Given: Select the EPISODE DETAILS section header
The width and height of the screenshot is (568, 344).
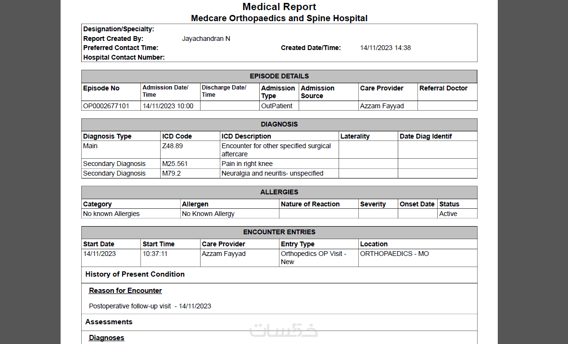Looking at the screenshot, I should 279,76.
